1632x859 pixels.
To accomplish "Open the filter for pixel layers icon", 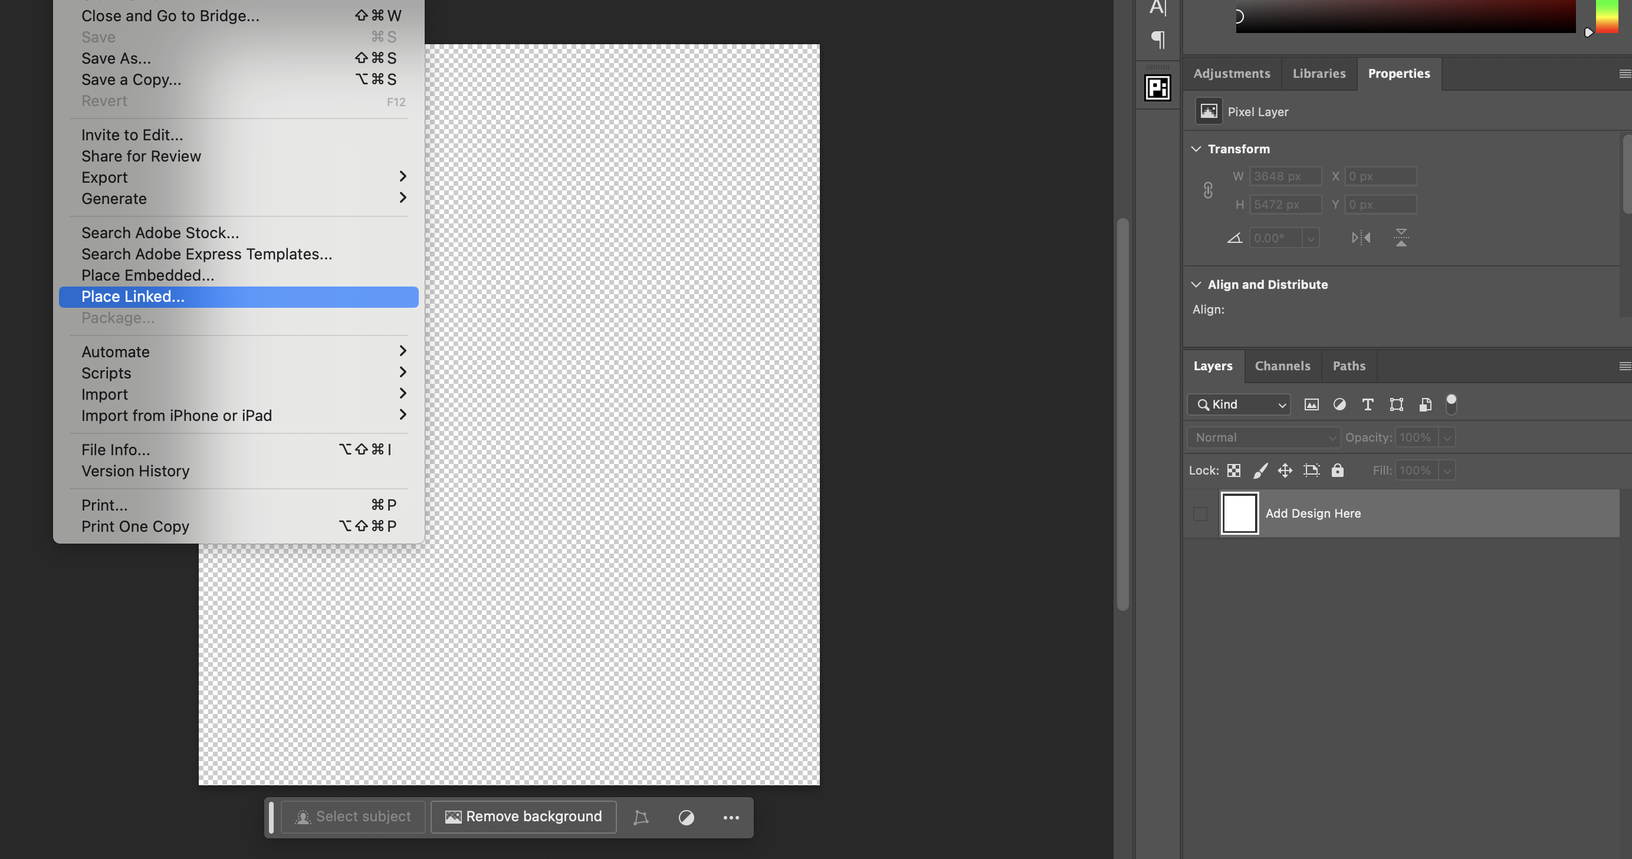I will [1311, 404].
